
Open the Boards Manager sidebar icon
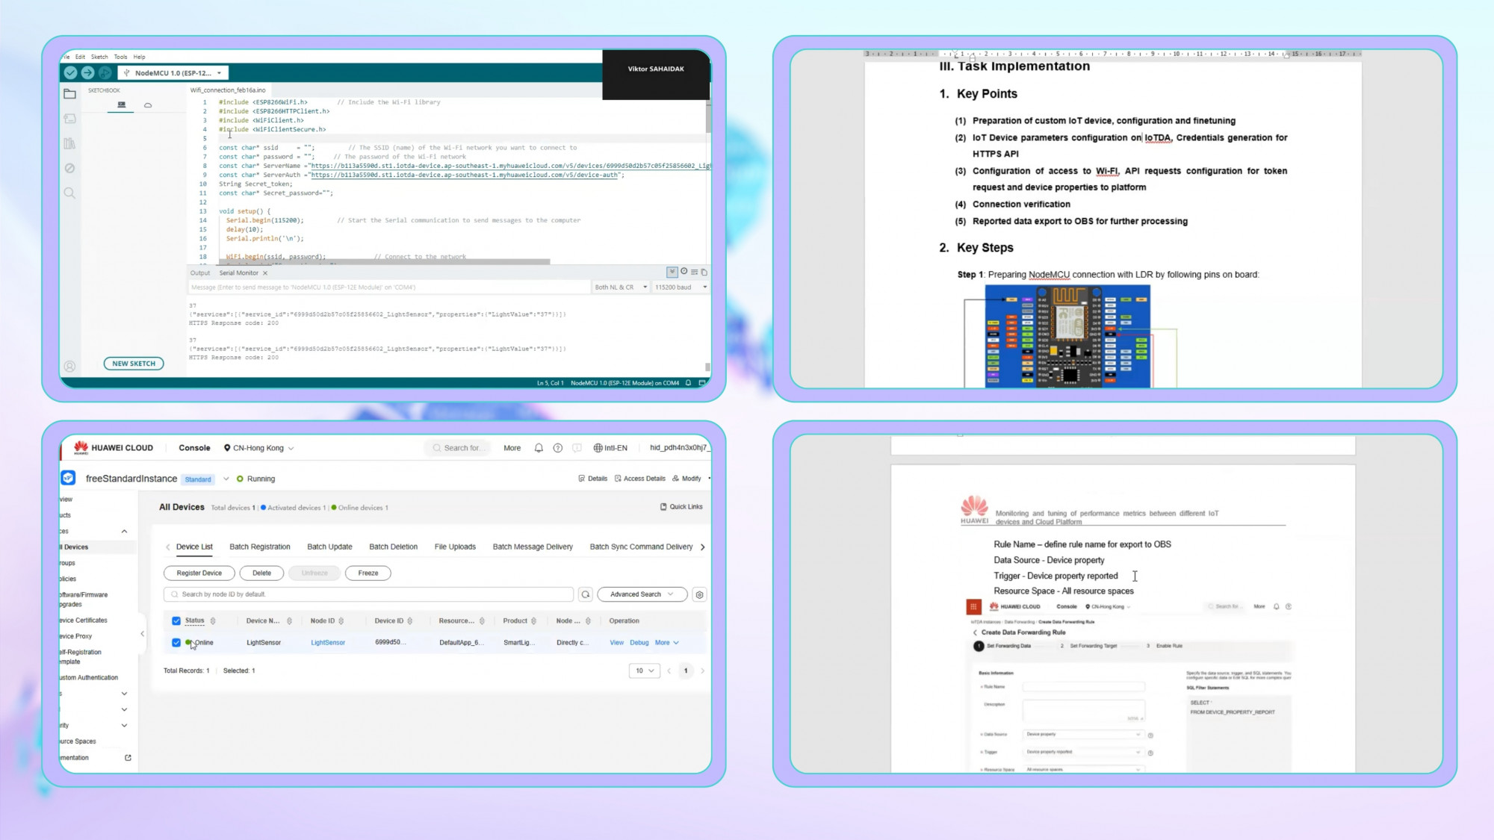pyautogui.click(x=69, y=119)
